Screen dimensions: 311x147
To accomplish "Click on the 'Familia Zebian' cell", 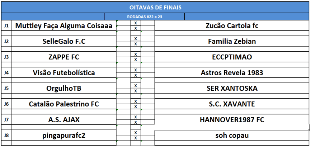I will (232, 41).
